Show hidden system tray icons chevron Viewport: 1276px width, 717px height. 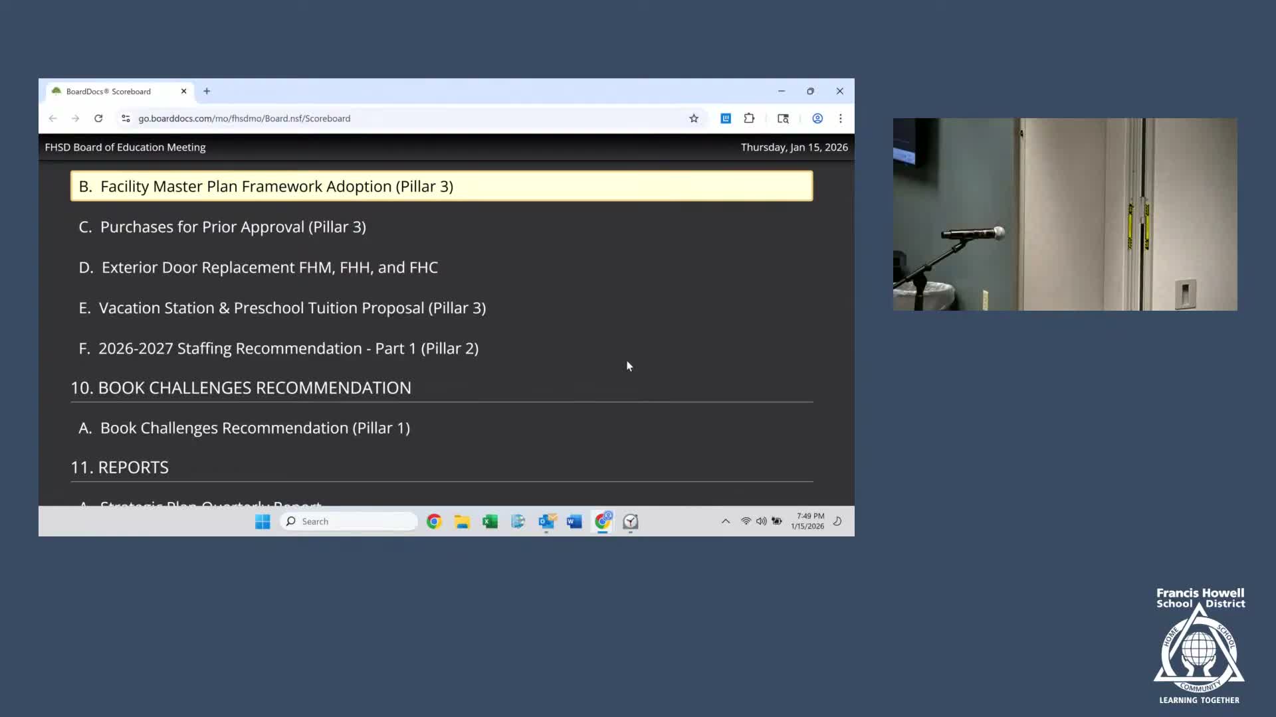point(726,522)
